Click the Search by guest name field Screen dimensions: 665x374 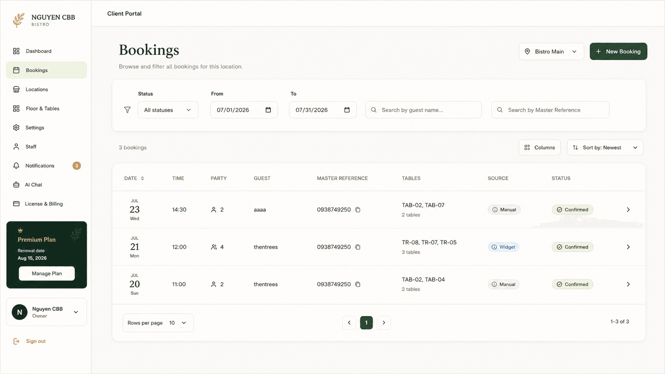[x=424, y=110]
